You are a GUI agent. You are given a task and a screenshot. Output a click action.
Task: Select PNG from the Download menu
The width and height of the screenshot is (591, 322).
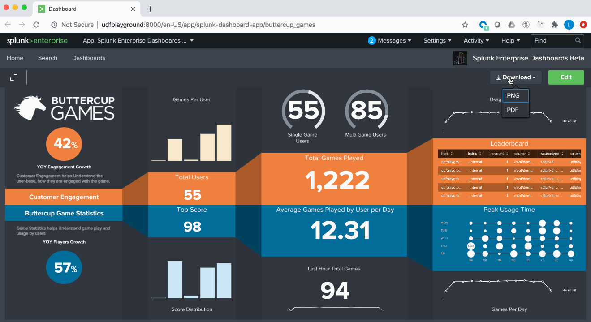pos(516,96)
